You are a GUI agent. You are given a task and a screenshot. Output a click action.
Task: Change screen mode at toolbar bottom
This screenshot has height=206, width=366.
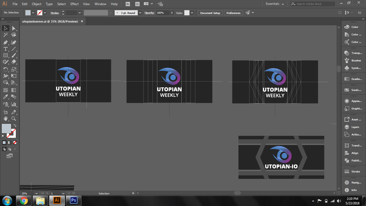point(10,156)
